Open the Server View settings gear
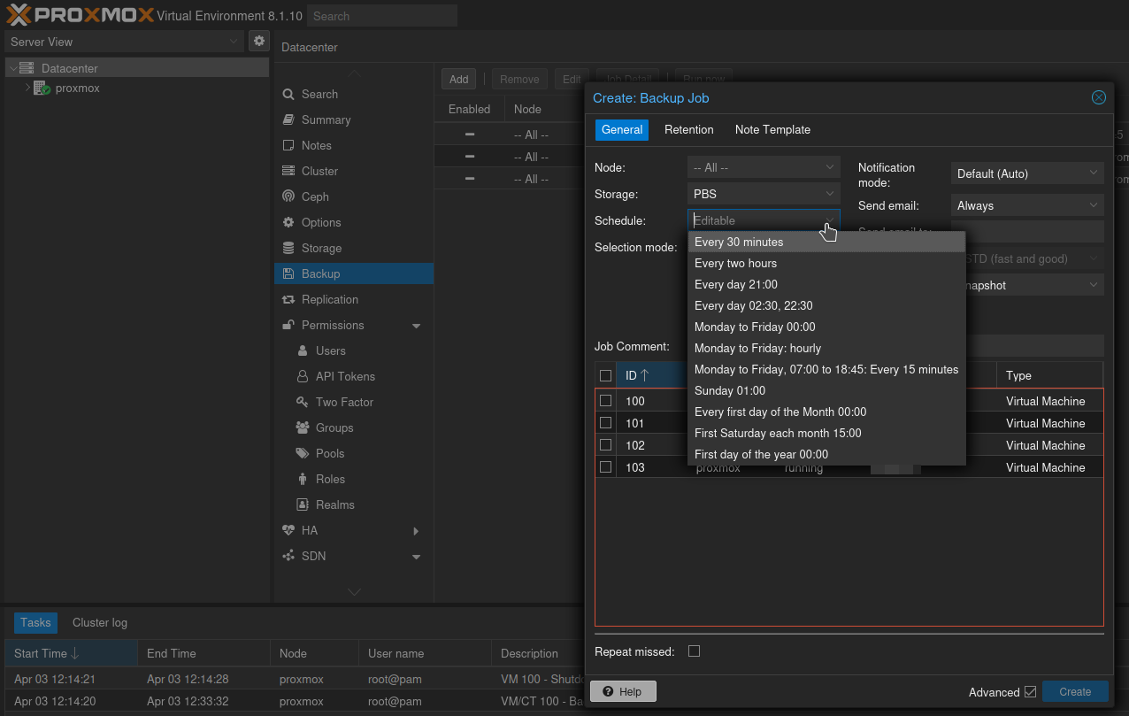Image resolution: width=1129 pixels, height=716 pixels. pyautogui.click(x=259, y=41)
